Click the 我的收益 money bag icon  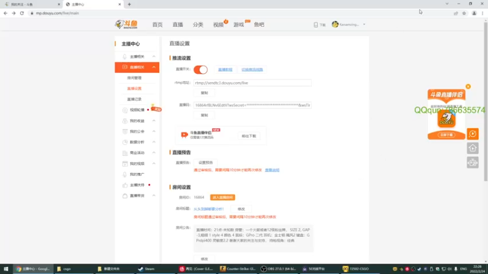point(125,121)
